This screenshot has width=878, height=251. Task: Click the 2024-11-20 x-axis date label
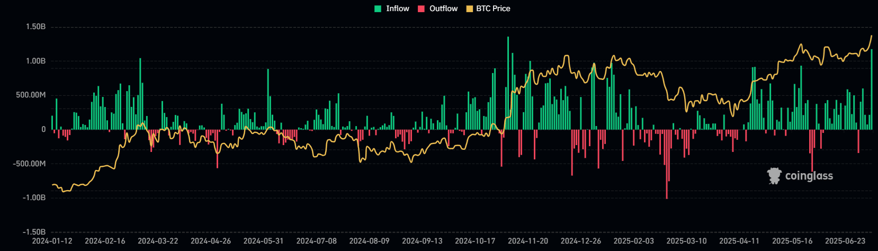528,241
